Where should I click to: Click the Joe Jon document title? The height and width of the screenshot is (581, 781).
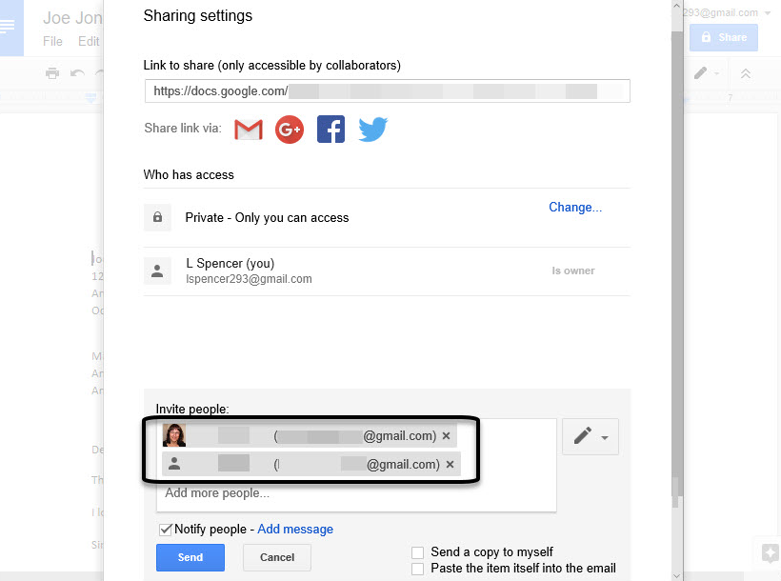pyautogui.click(x=72, y=18)
